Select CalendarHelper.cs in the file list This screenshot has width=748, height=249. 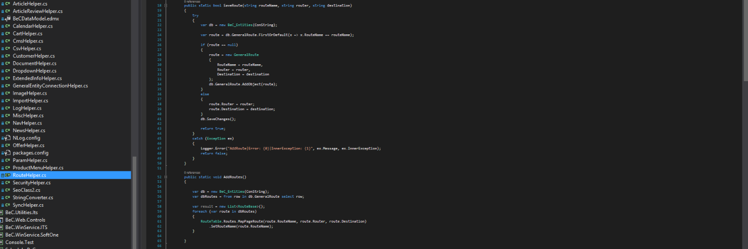[x=33, y=26]
